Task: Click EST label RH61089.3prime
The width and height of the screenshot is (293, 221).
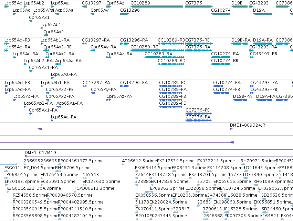Action: click(271, 182)
